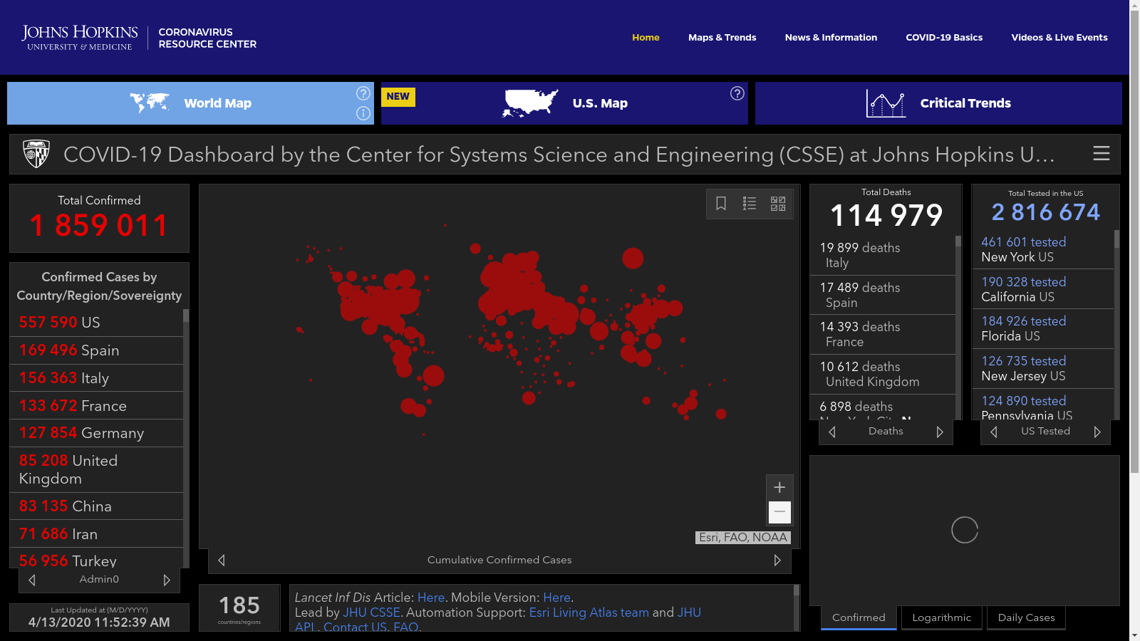The image size is (1140, 641).
Task: Select Florida US tested entry
Action: 1043,328
